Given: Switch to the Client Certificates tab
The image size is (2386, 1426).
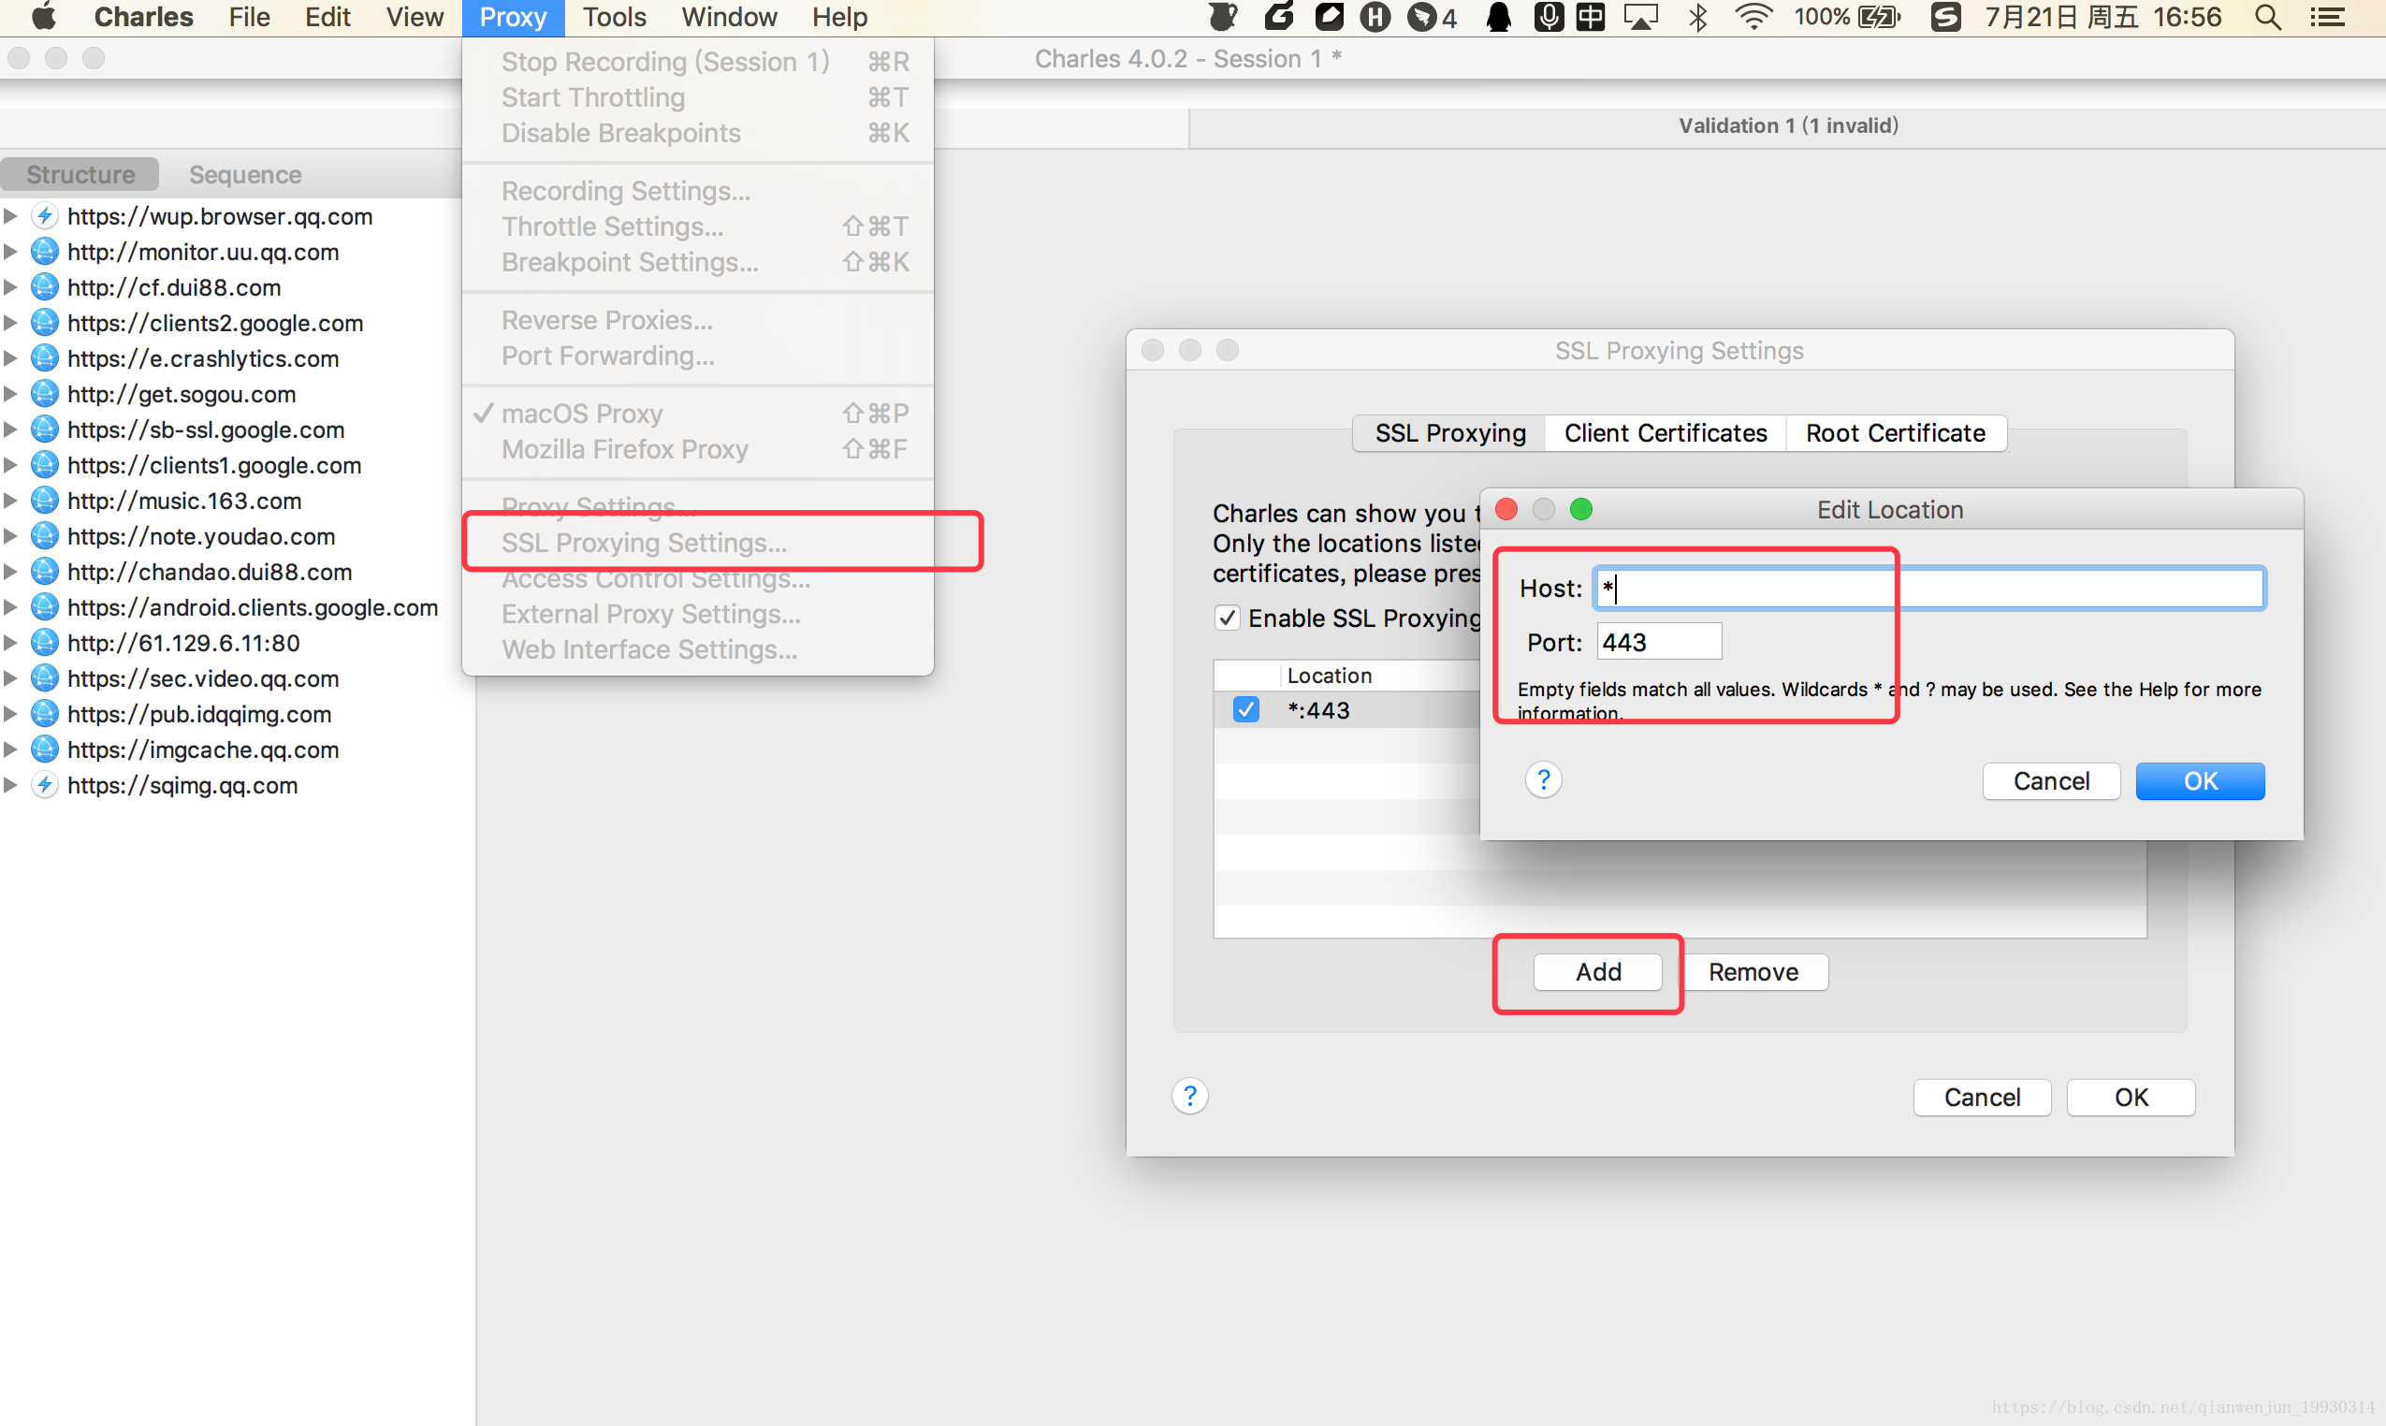Looking at the screenshot, I should click(1666, 433).
